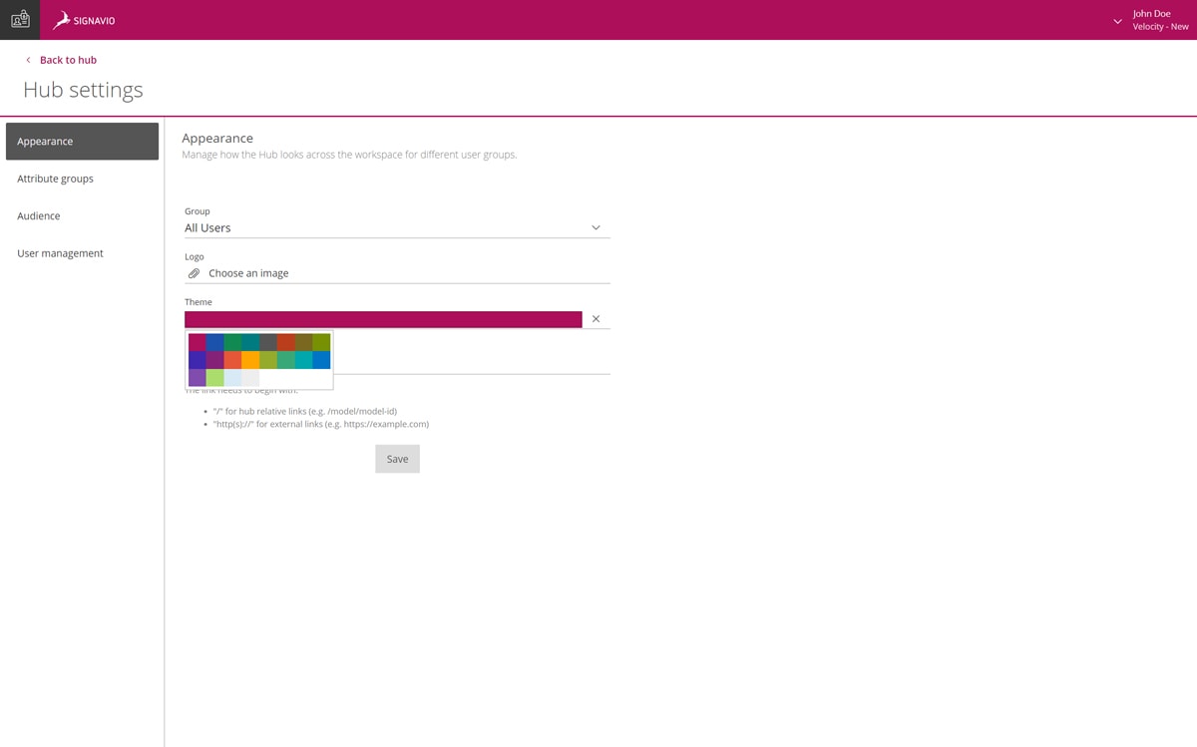Image resolution: width=1197 pixels, height=747 pixels.
Task: Click the crimson Theme color bar
Action: tap(383, 319)
